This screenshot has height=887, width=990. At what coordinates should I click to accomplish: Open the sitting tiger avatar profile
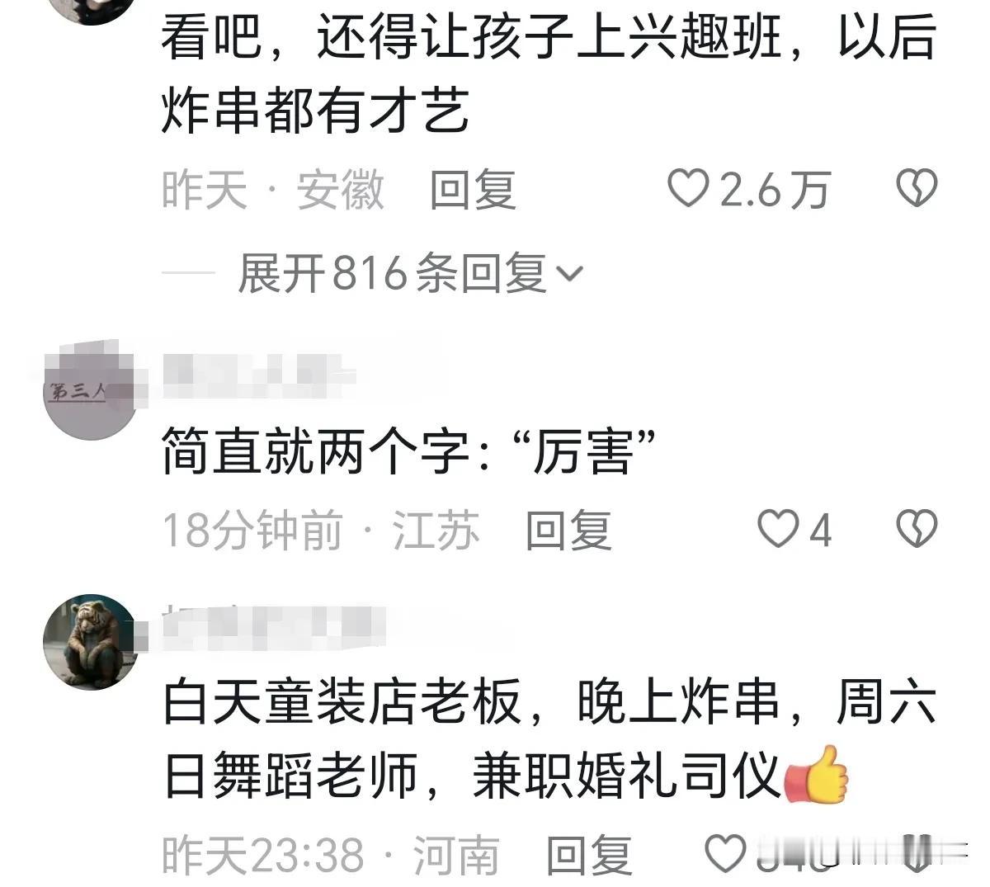coord(89,640)
